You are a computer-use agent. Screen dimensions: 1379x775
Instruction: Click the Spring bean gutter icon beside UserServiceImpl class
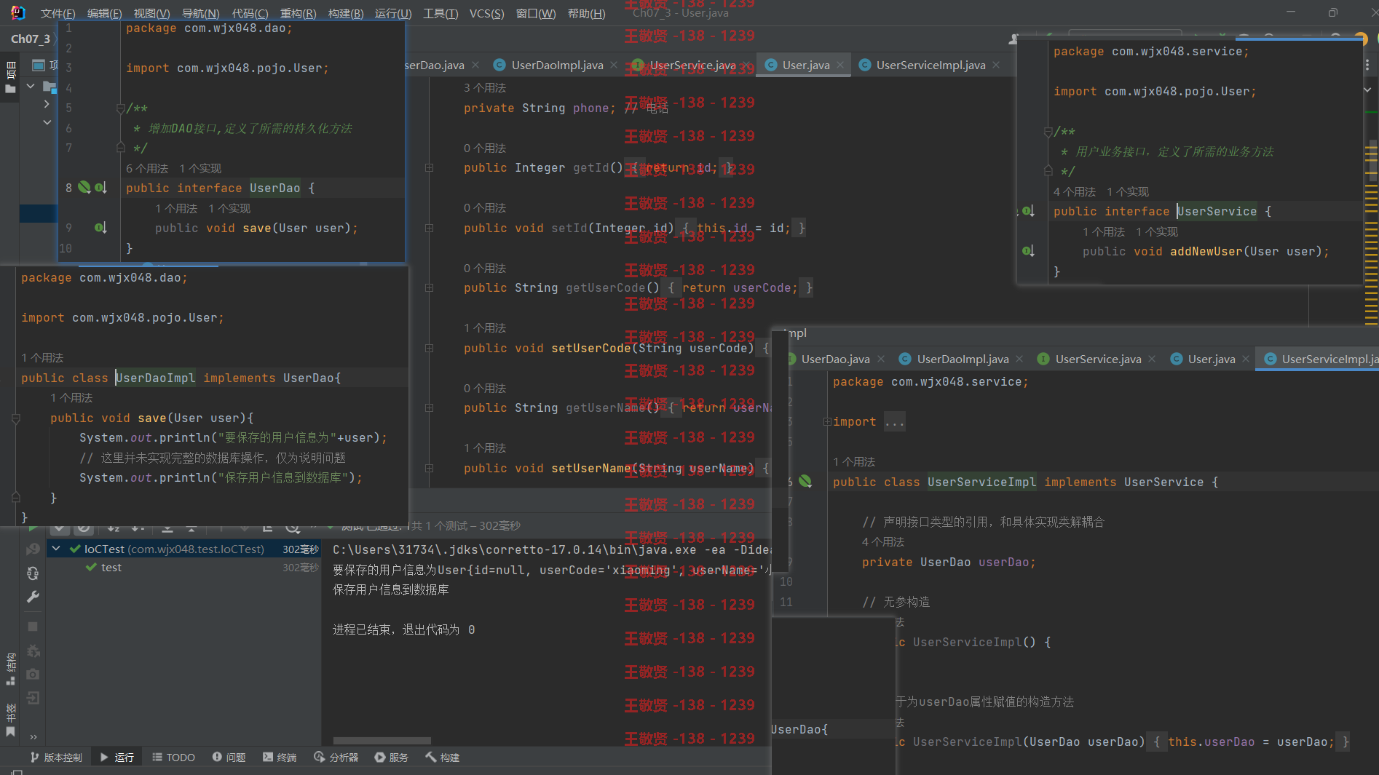(805, 481)
